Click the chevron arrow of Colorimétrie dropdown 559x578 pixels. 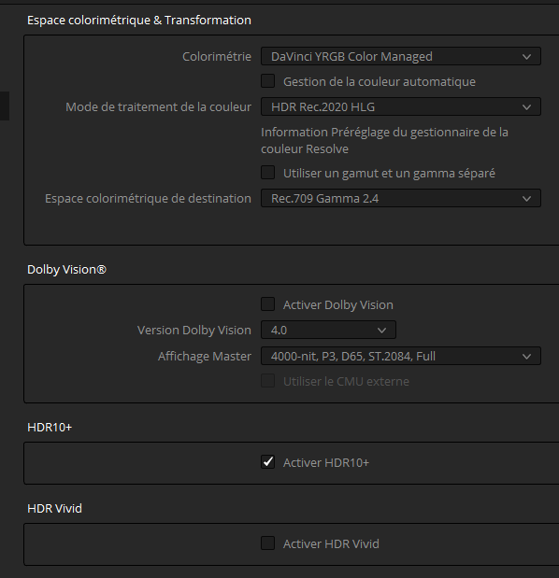tap(526, 57)
